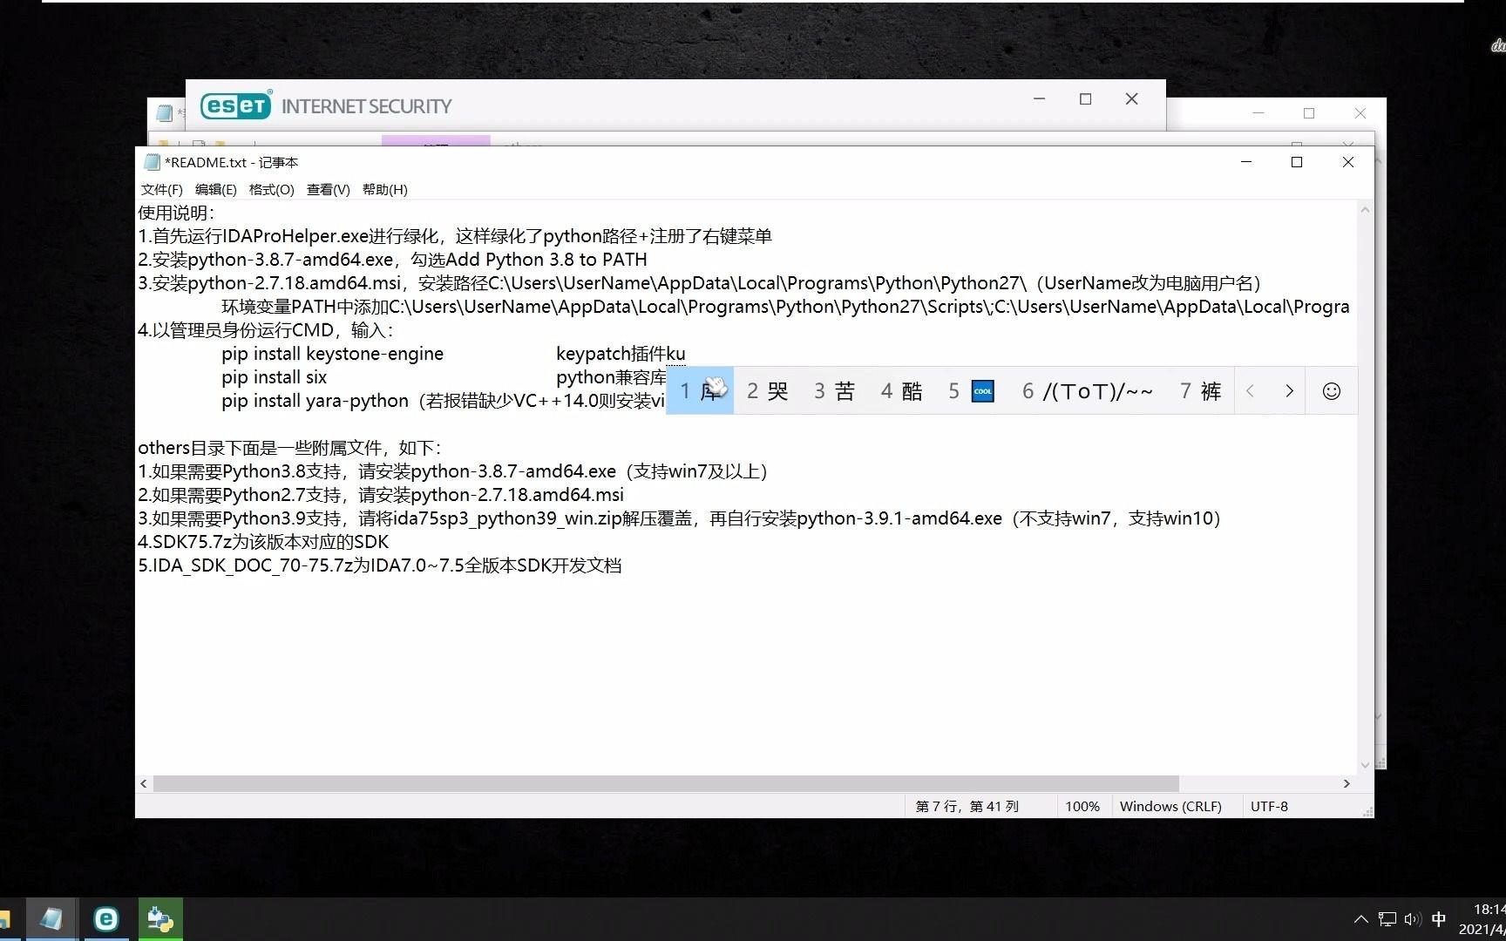1506x941 pixels.
Task: Click text 'keypatch插件ku'
Action: pos(621,354)
